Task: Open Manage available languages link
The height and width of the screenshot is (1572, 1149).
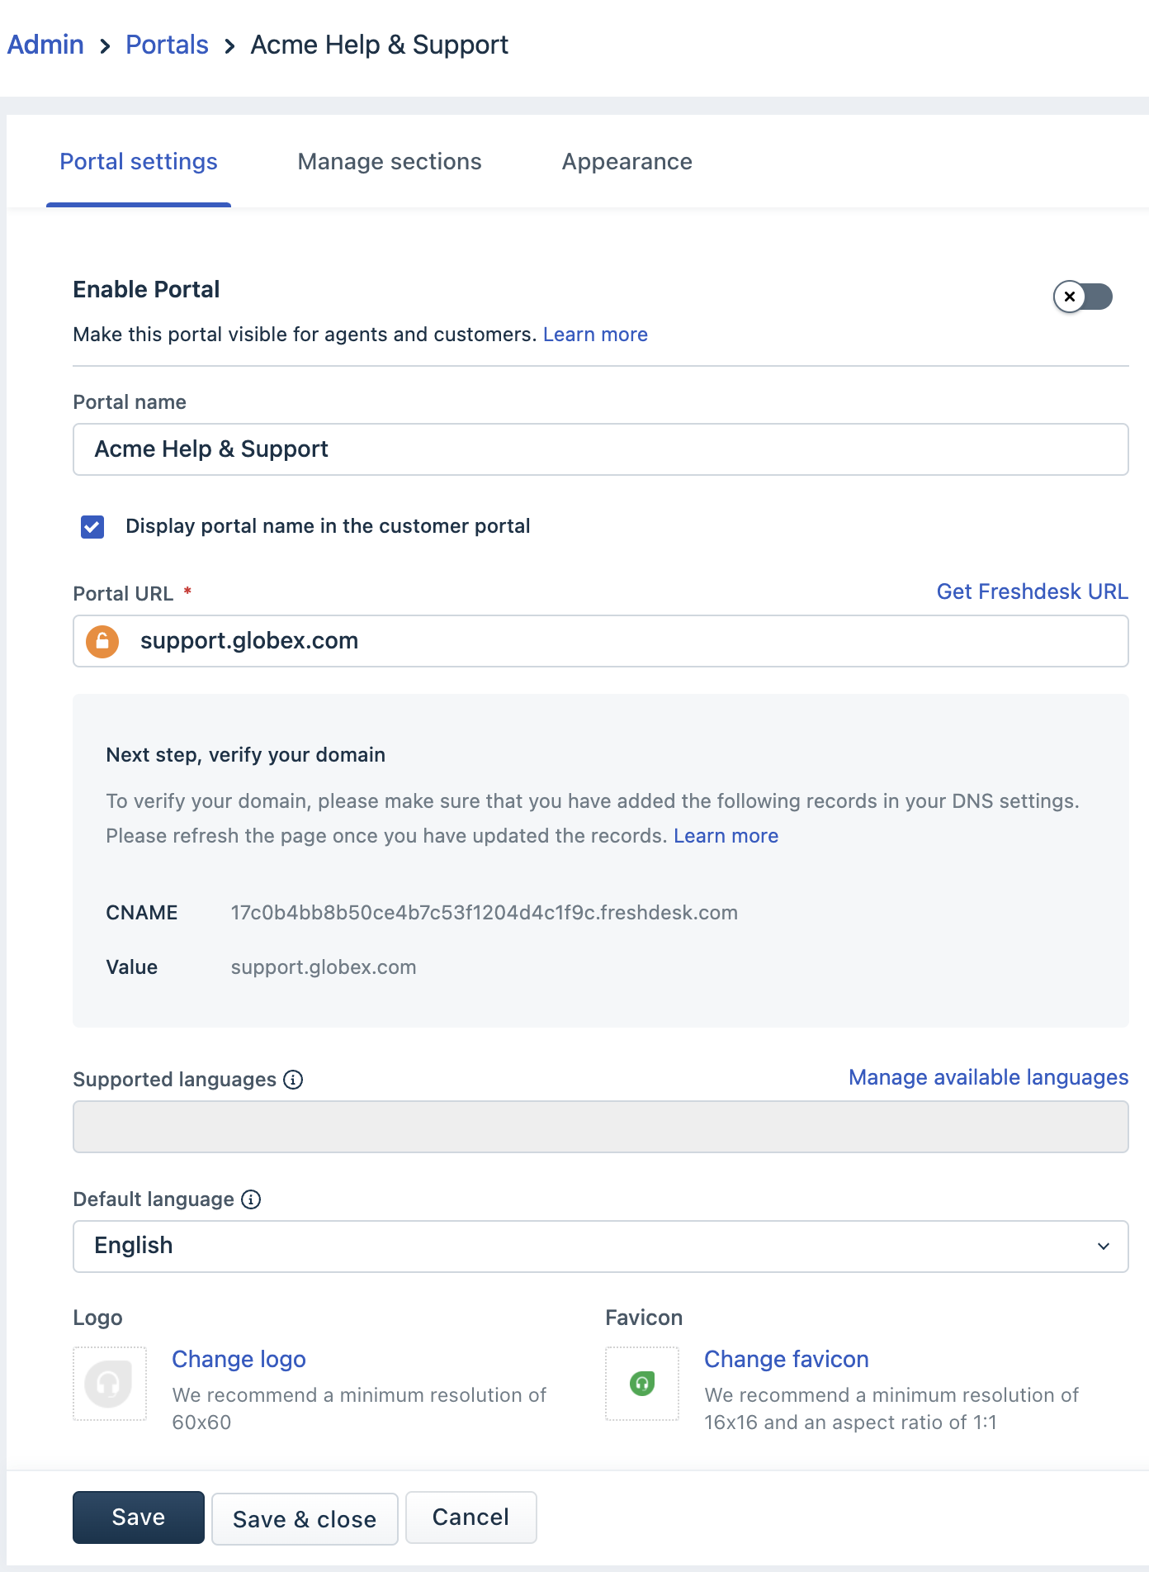Action: coord(988,1077)
